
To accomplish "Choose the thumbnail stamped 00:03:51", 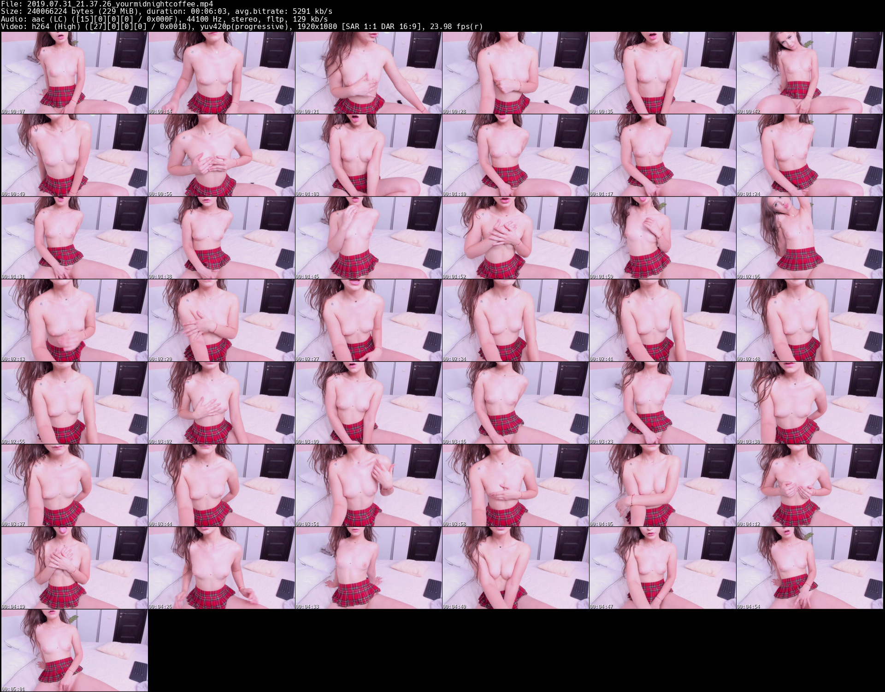I will pos(369,485).
